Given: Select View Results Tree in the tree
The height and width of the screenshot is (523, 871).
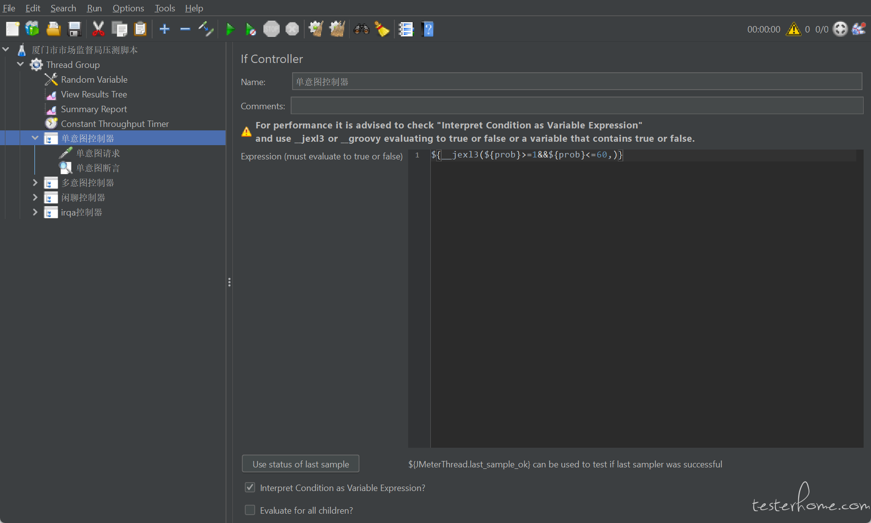Looking at the screenshot, I should 94,94.
